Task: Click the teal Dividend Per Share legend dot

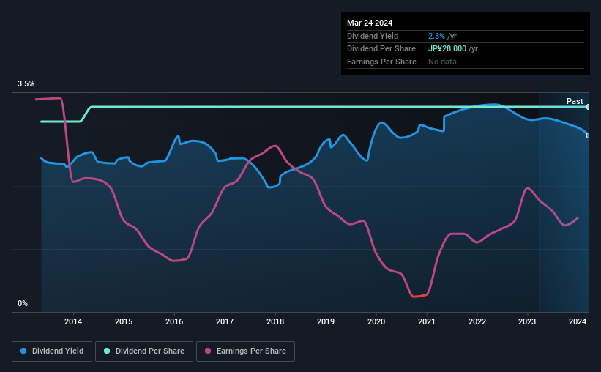Action: point(107,351)
